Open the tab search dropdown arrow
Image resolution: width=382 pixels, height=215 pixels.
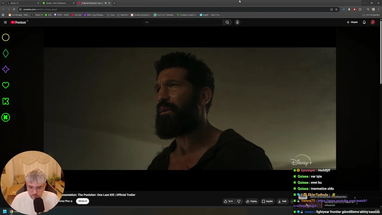[3, 3]
